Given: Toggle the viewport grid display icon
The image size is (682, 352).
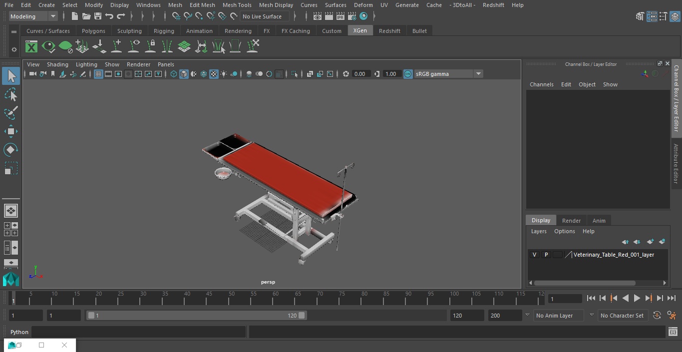Looking at the screenshot, I should (98, 74).
